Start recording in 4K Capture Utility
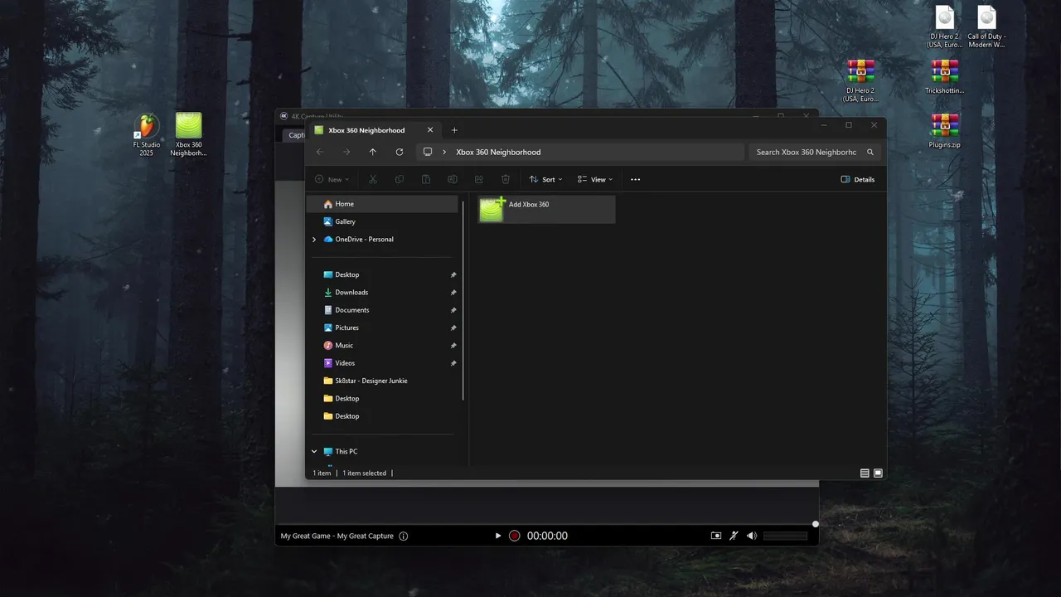 (x=514, y=536)
